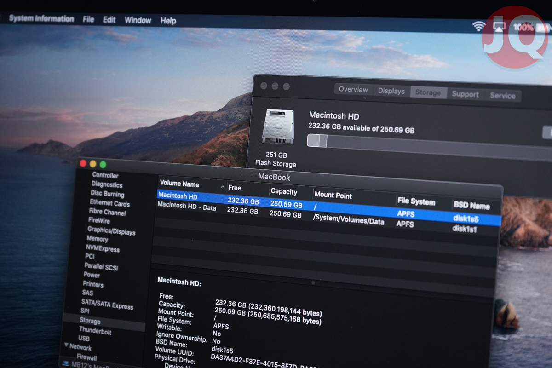Click the disk1s1 BSD name cell

tap(466, 228)
